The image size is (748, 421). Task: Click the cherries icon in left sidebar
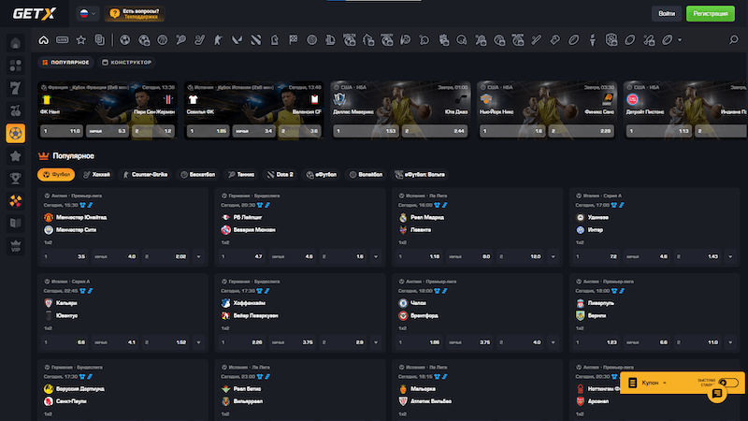(x=15, y=110)
